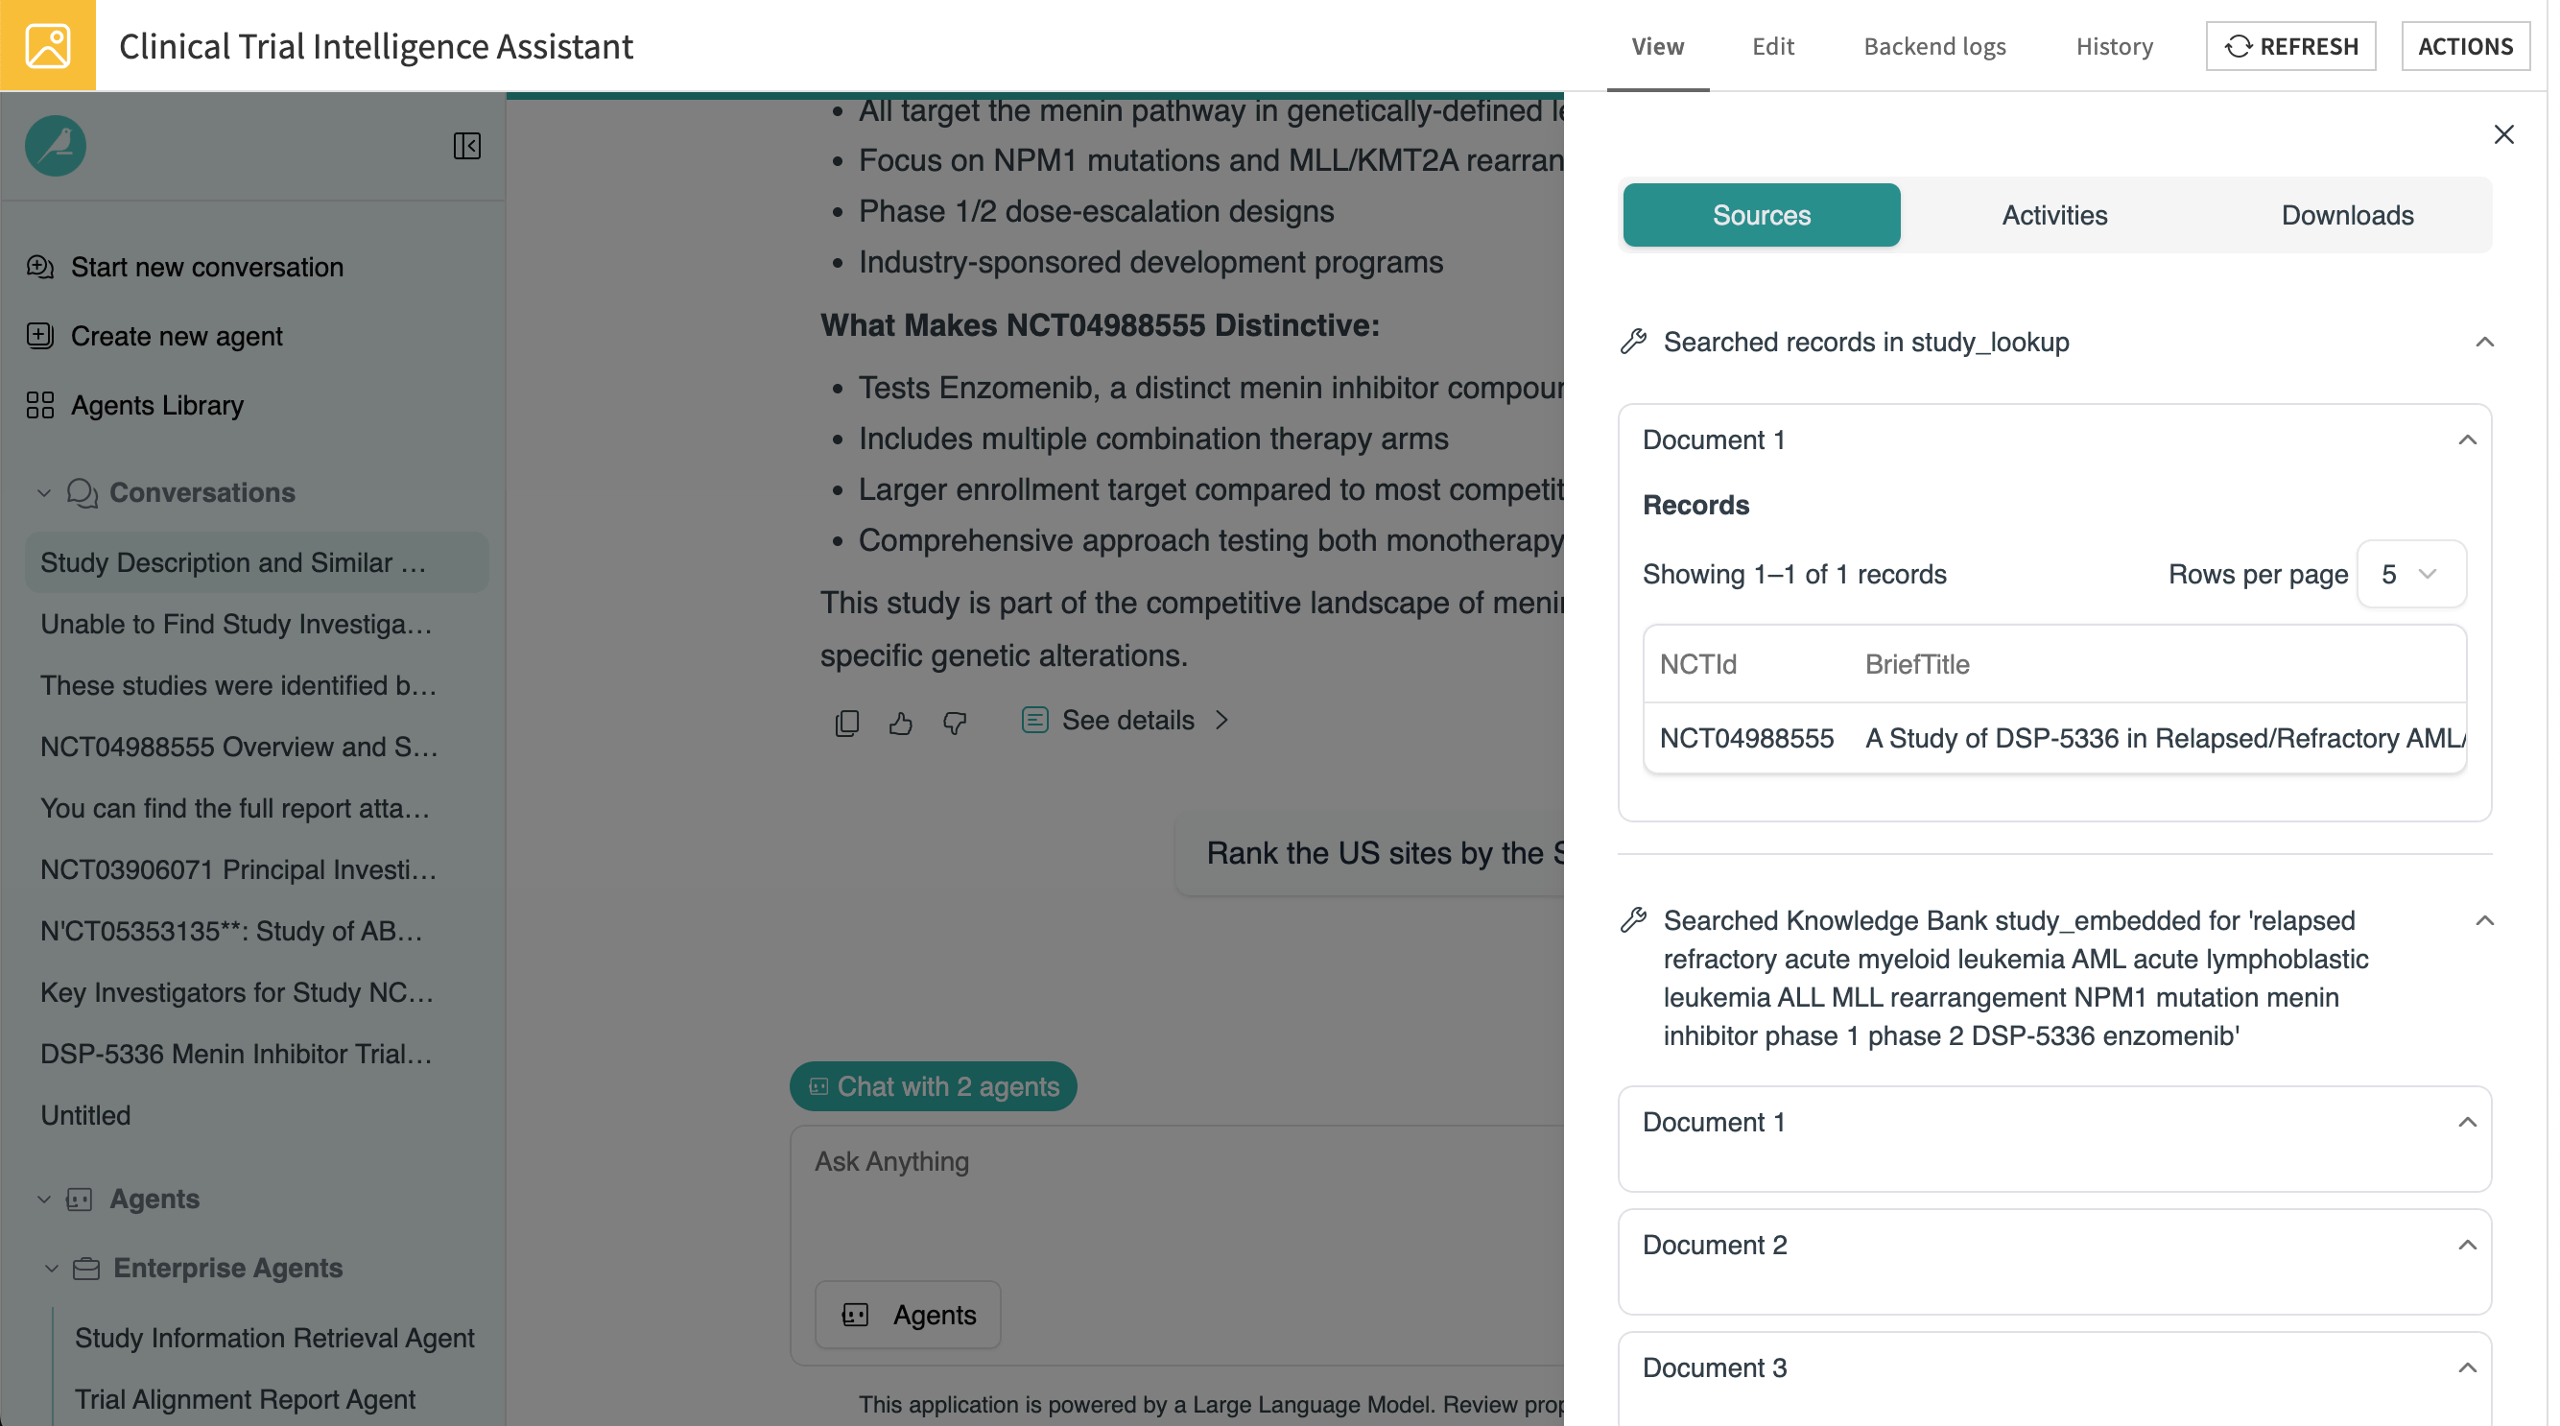Switch to the Activities tab
The width and height of the screenshot is (2560, 1426).
(2054, 215)
